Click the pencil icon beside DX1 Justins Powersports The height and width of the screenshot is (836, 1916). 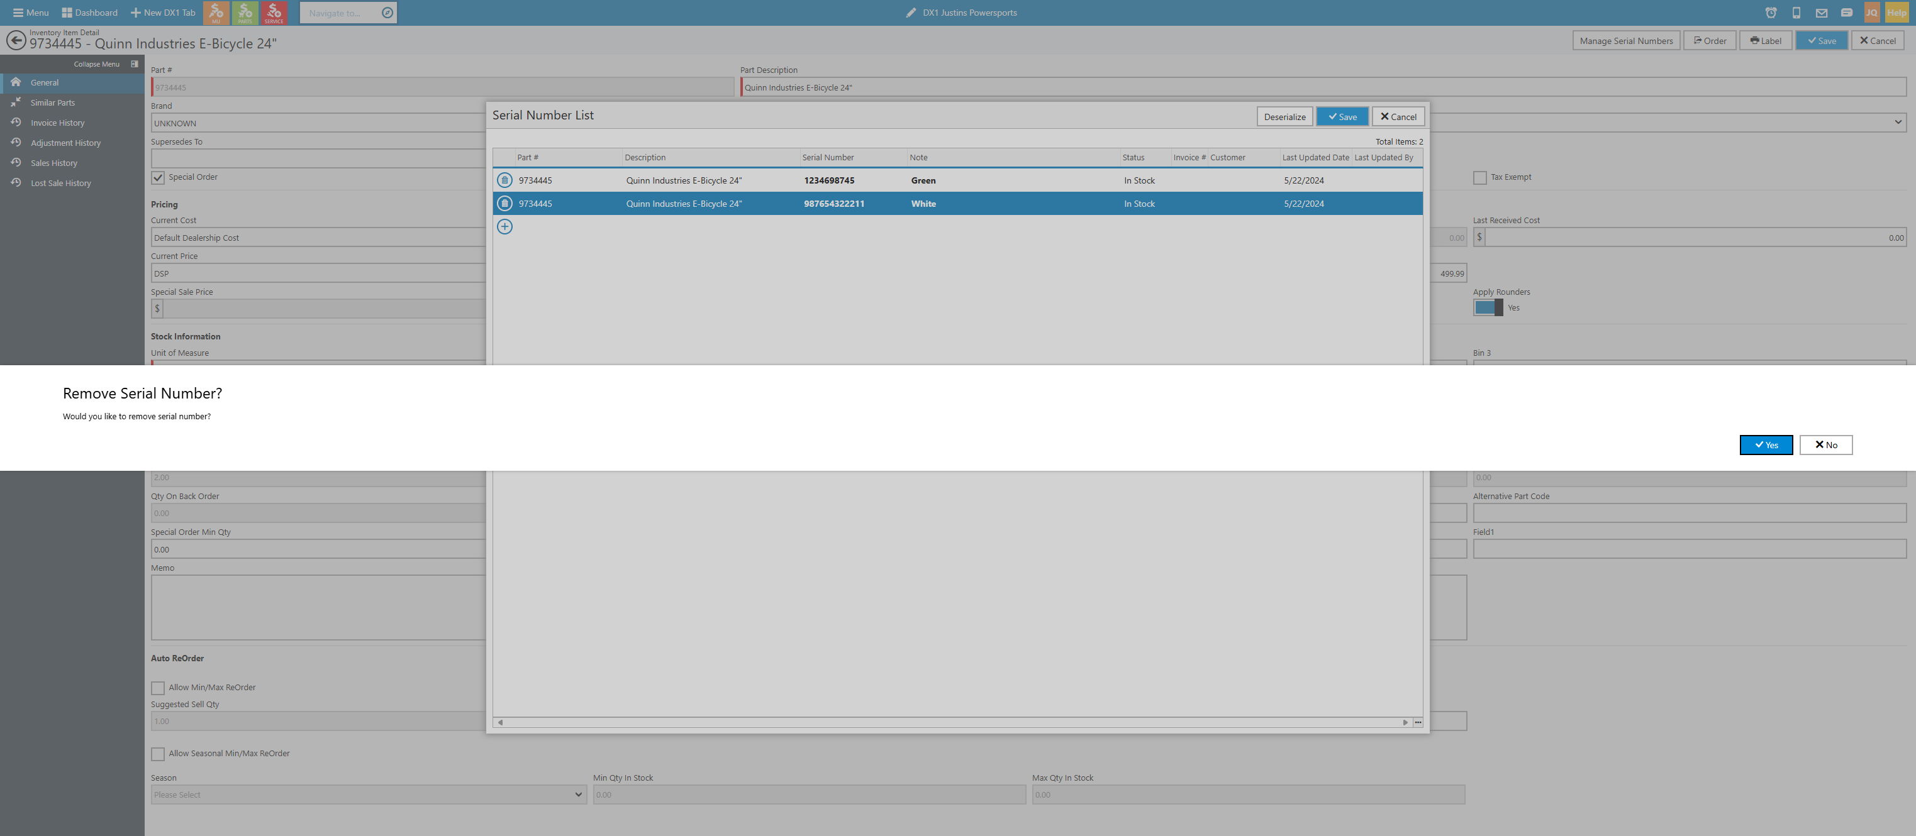(911, 13)
